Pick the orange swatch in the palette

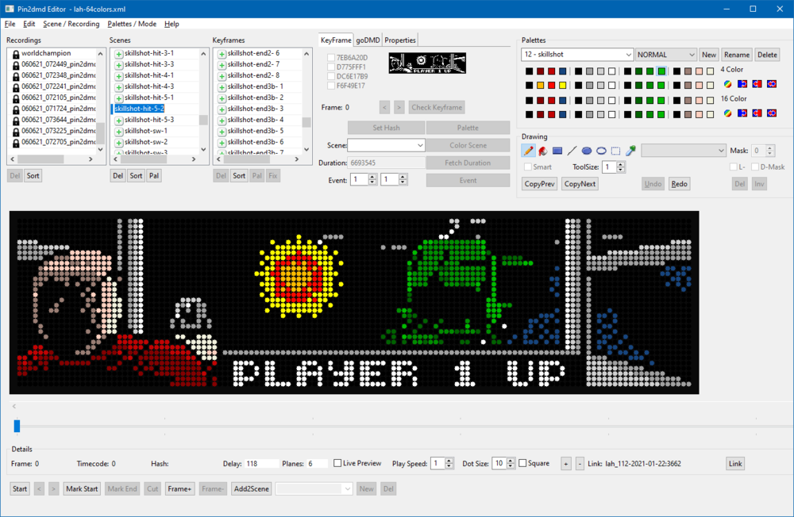coord(540,86)
